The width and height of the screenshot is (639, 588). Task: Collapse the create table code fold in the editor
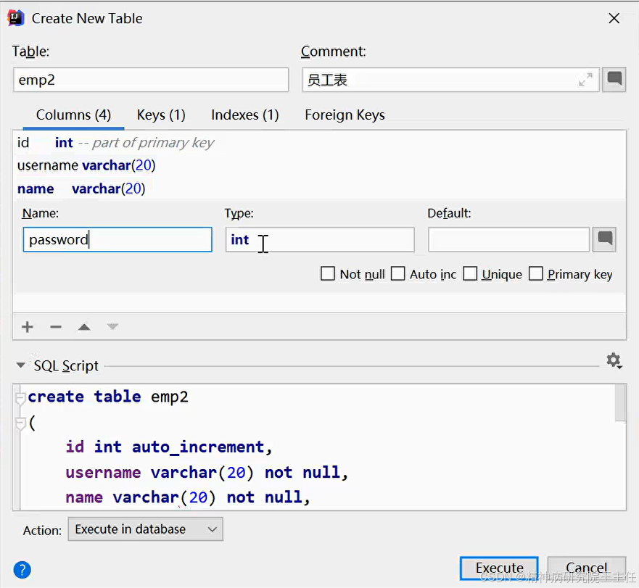click(20, 397)
